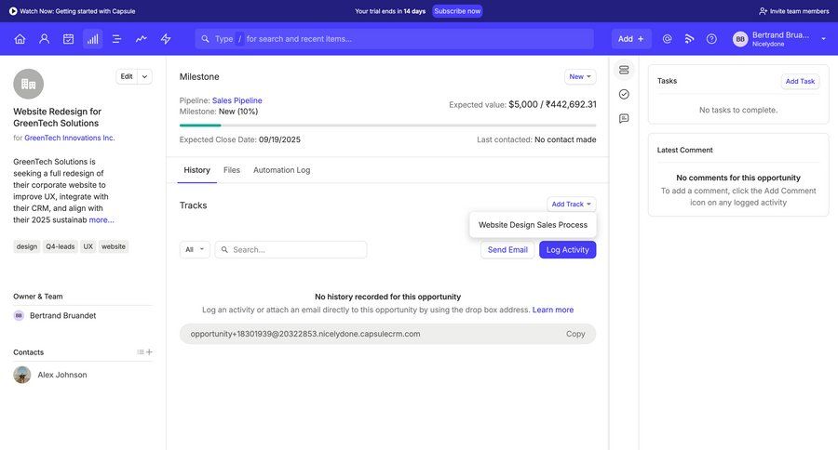Open the Projects list icon
This screenshot has width=838, height=450.
pyautogui.click(x=116, y=39)
